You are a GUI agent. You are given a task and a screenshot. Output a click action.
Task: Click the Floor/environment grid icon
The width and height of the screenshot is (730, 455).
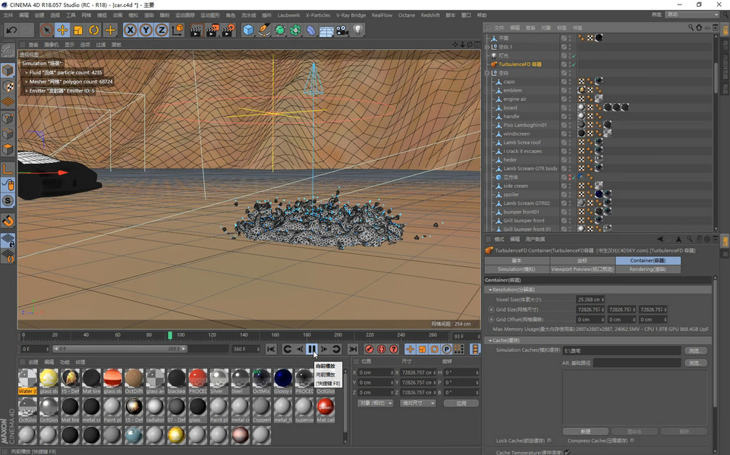(x=326, y=30)
